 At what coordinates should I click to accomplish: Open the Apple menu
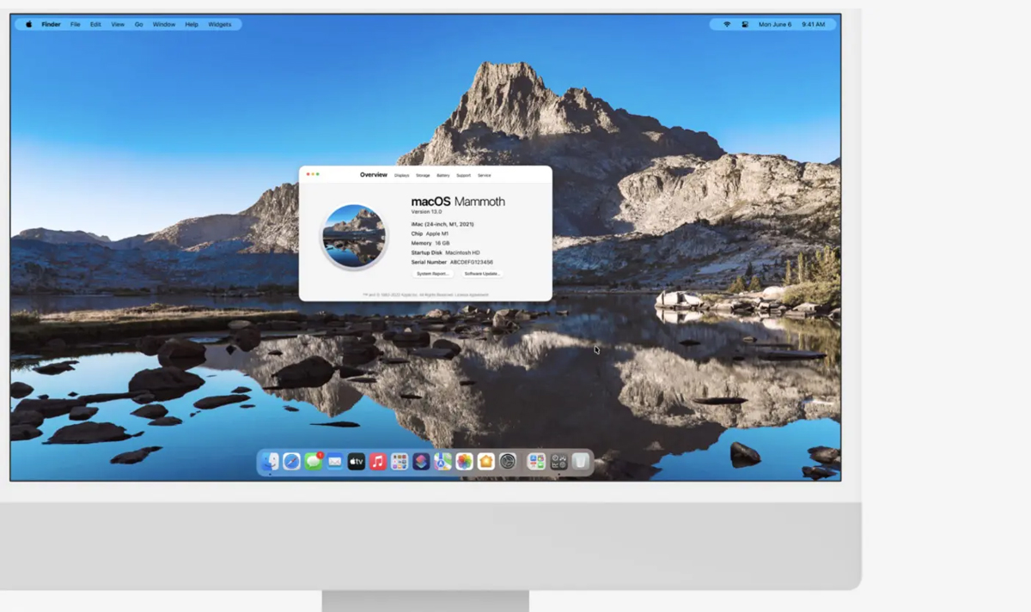(x=28, y=25)
